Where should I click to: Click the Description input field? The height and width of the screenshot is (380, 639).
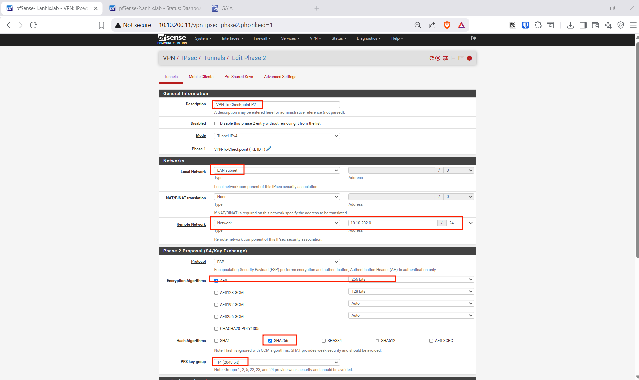277,105
